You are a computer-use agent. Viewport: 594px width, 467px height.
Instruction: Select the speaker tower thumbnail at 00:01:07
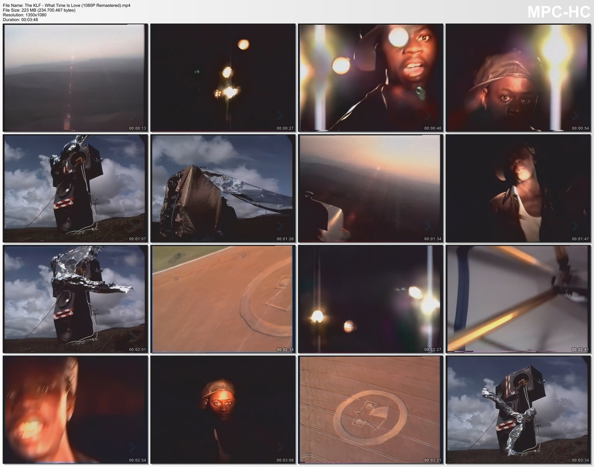(75, 188)
